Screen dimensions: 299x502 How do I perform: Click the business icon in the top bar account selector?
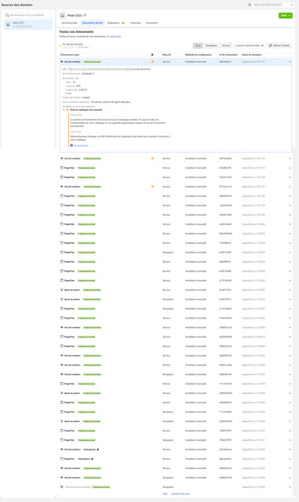click(250, 5)
